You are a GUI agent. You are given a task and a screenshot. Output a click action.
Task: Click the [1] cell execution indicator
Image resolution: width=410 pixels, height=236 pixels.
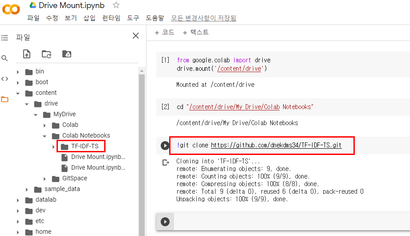(165, 60)
